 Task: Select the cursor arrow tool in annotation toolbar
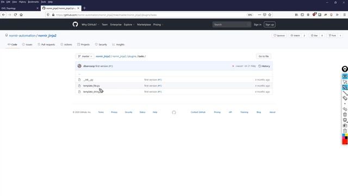tap(345, 82)
